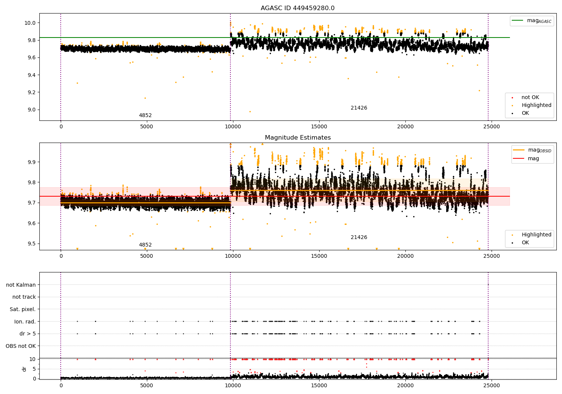Screen dimensions: 562x394
Task: Click the '9.4' y-axis tick of AGASC ID plot
Action: click(x=31, y=75)
